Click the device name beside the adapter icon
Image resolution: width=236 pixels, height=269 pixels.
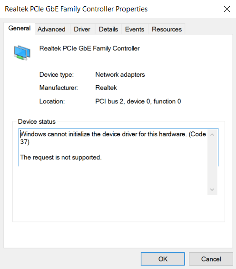pyautogui.click(x=89, y=49)
